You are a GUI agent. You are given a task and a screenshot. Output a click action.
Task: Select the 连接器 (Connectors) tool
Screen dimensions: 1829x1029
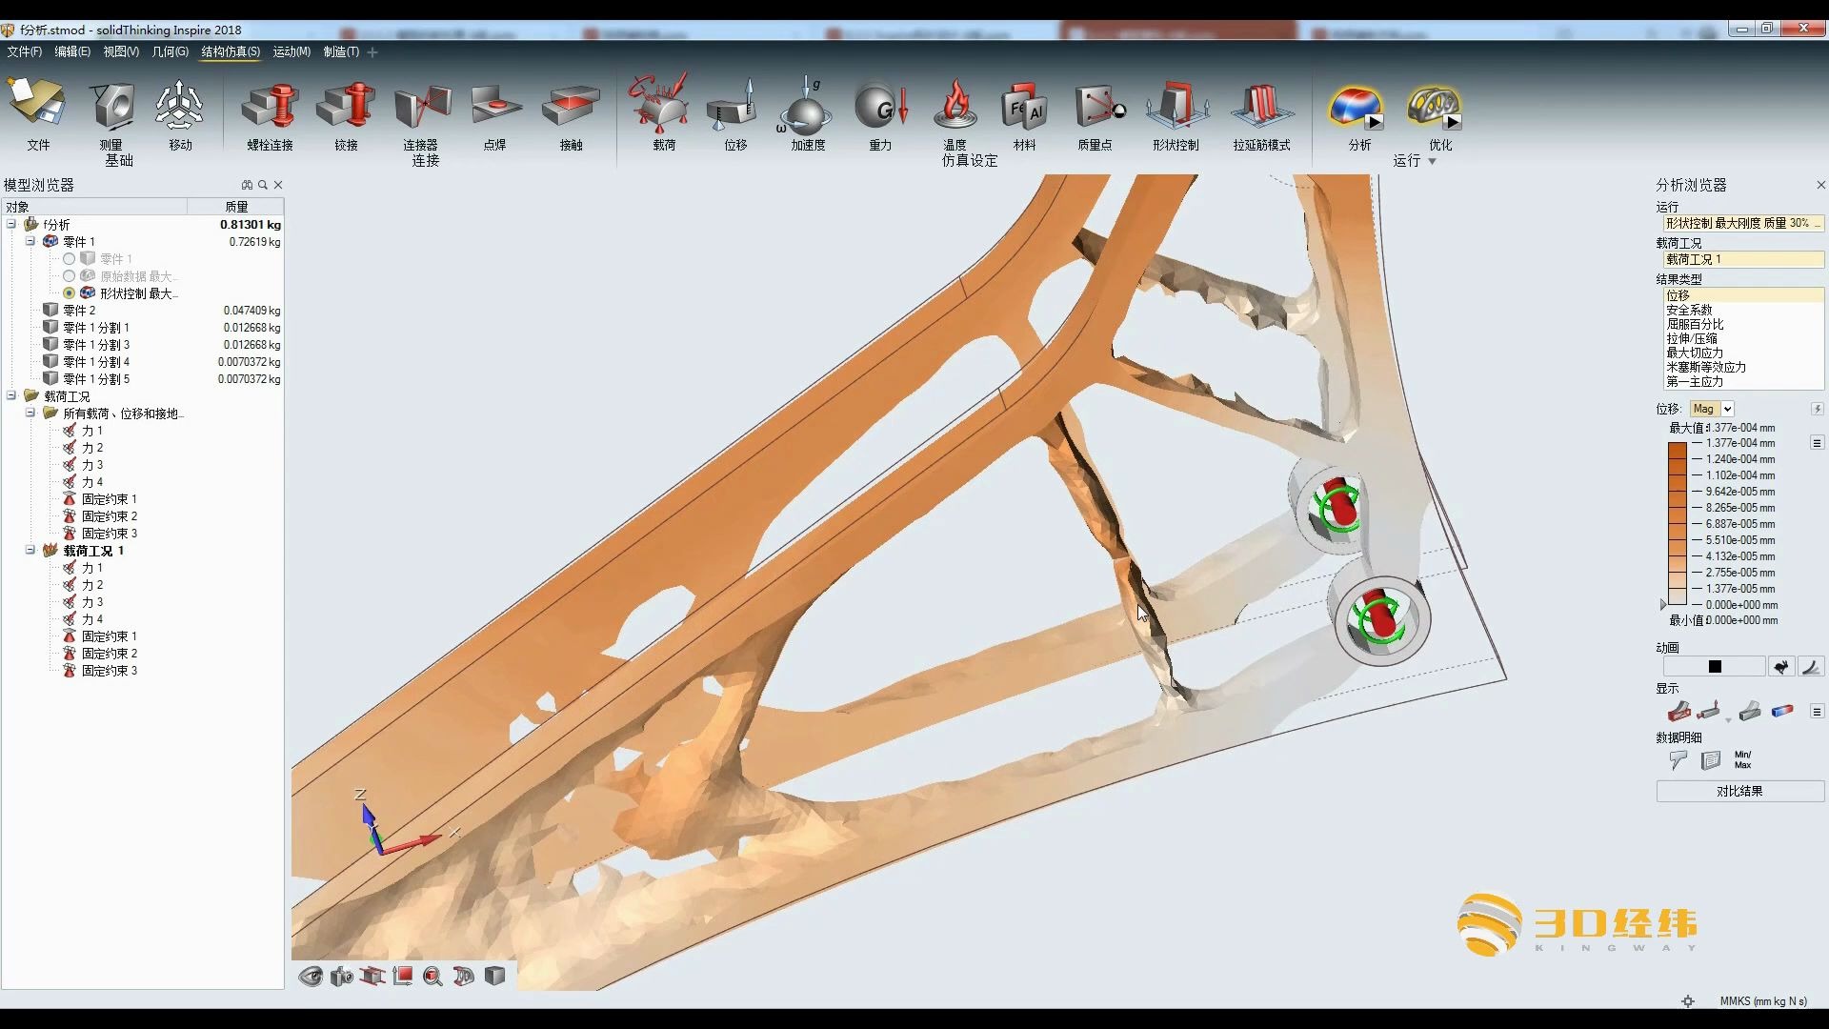(422, 105)
